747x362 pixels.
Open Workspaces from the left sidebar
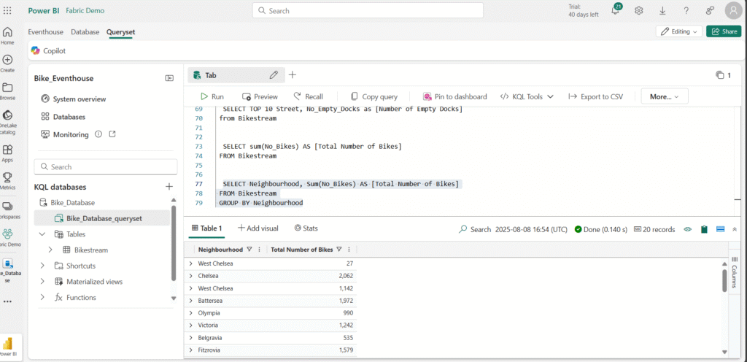pyautogui.click(x=7, y=209)
